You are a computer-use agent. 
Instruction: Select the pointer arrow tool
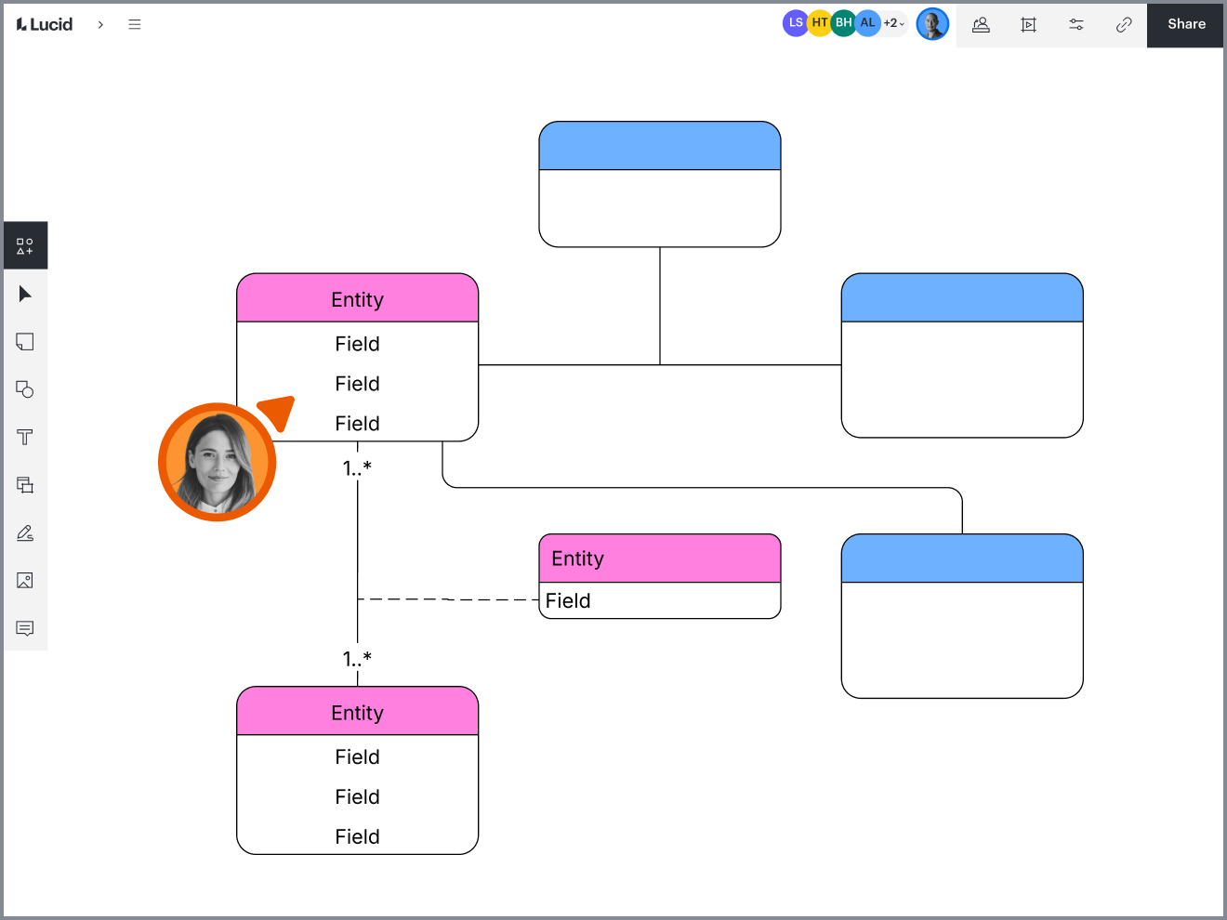point(25,294)
